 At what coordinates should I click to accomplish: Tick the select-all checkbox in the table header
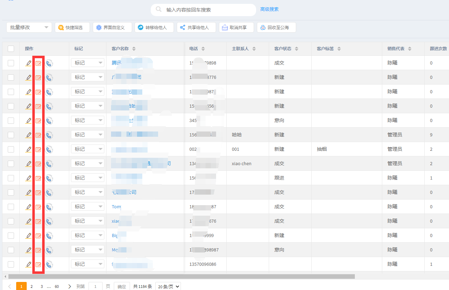pyautogui.click(x=11, y=49)
